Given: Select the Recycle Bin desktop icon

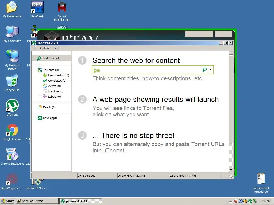Looking at the screenshot, I should point(12,81).
